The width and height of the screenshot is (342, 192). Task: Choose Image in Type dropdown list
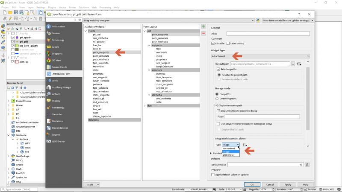pos(231,152)
